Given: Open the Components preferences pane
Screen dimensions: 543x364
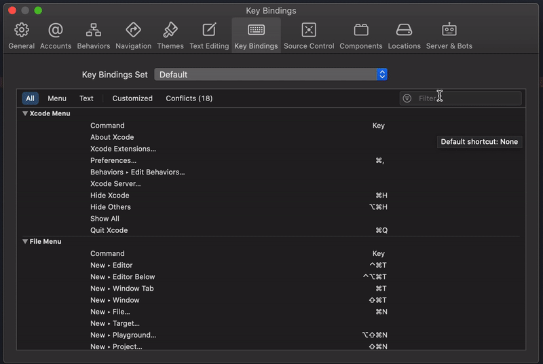Looking at the screenshot, I should (361, 36).
